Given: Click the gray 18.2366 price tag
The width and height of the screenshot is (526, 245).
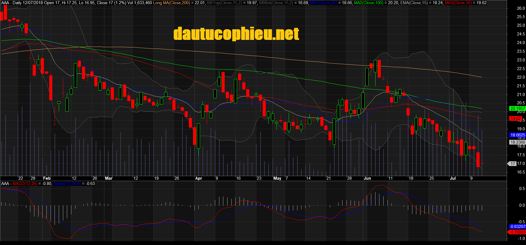Looking at the screenshot, I should [517, 142].
